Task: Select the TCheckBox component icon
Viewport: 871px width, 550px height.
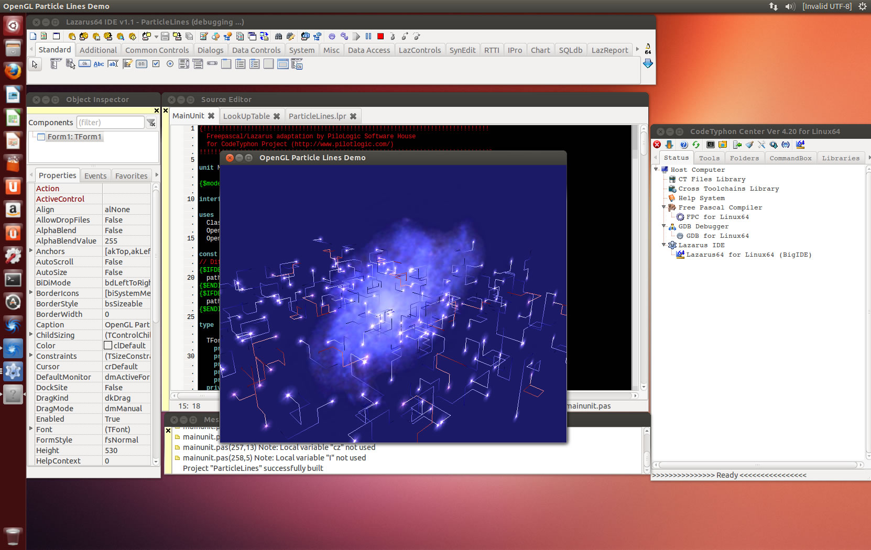Action: pos(156,64)
